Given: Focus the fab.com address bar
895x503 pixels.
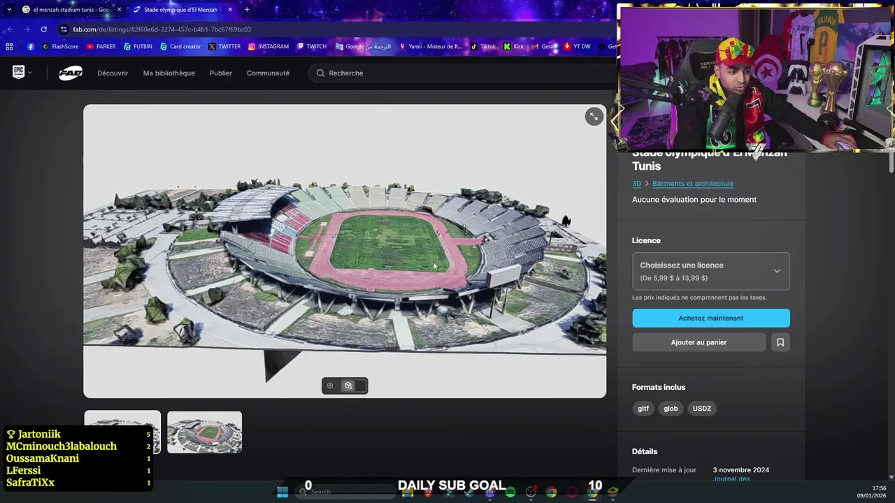Looking at the screenshot, I should point(336,29).
